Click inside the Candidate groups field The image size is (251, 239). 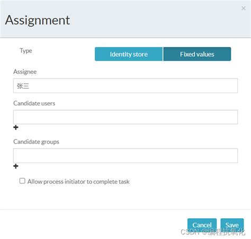[125, 156]
